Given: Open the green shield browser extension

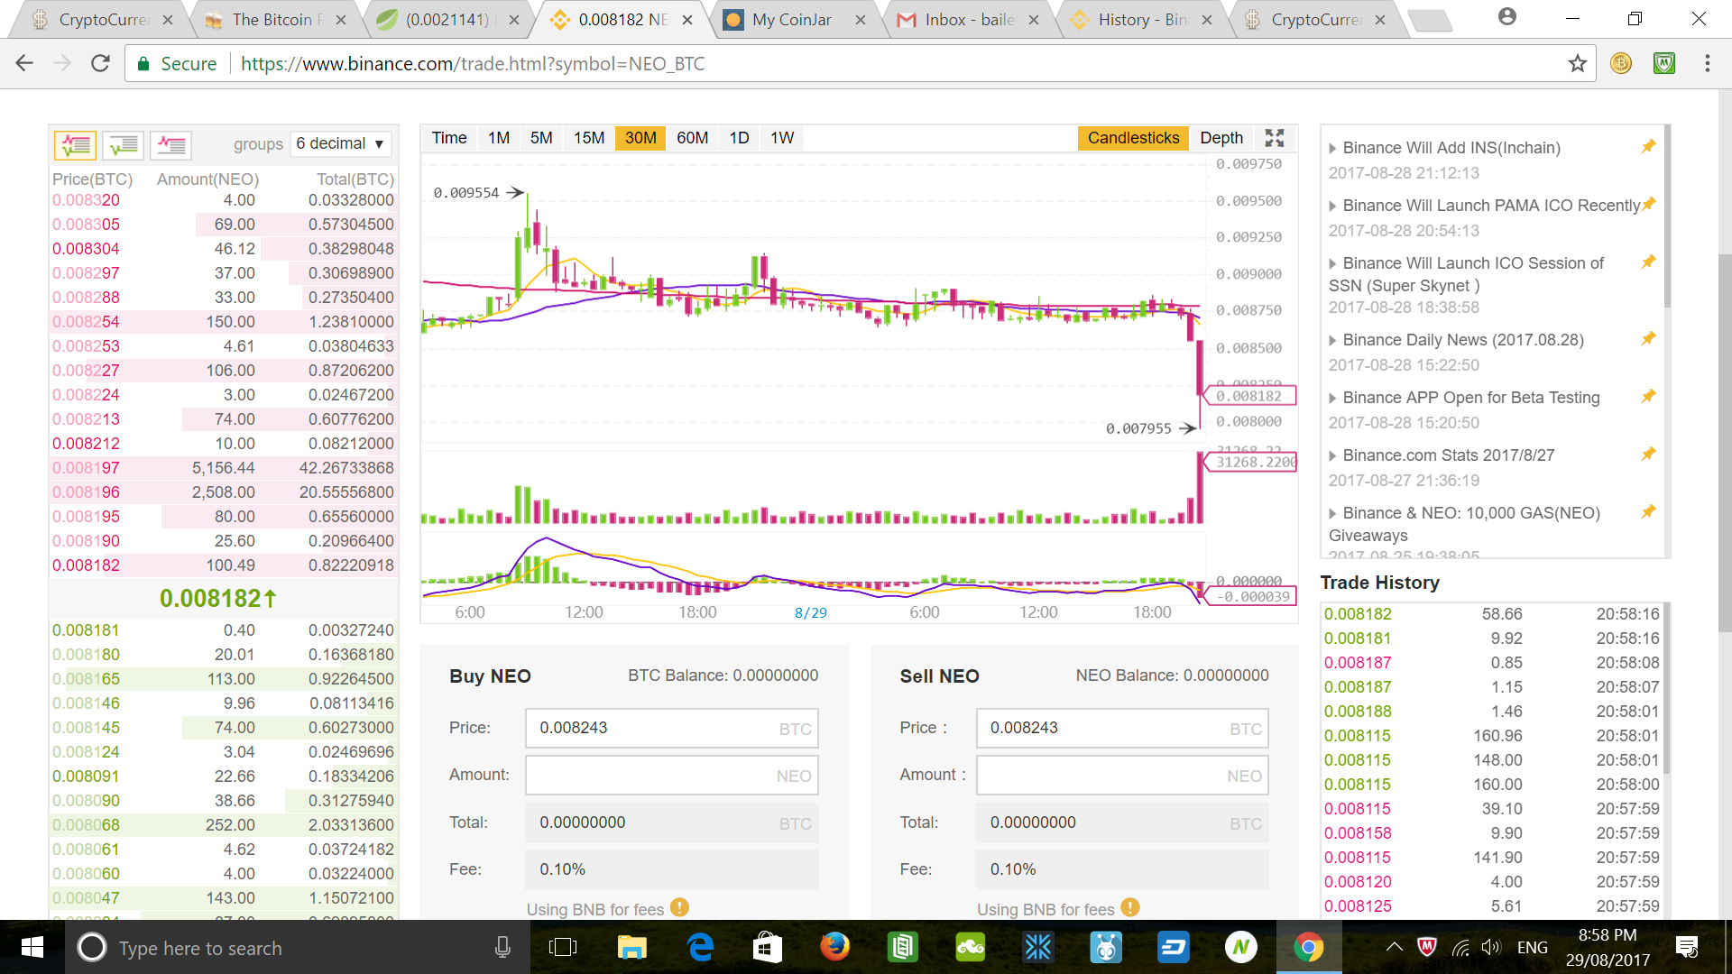Looking at the screenshot, I should click(1664, 63).
